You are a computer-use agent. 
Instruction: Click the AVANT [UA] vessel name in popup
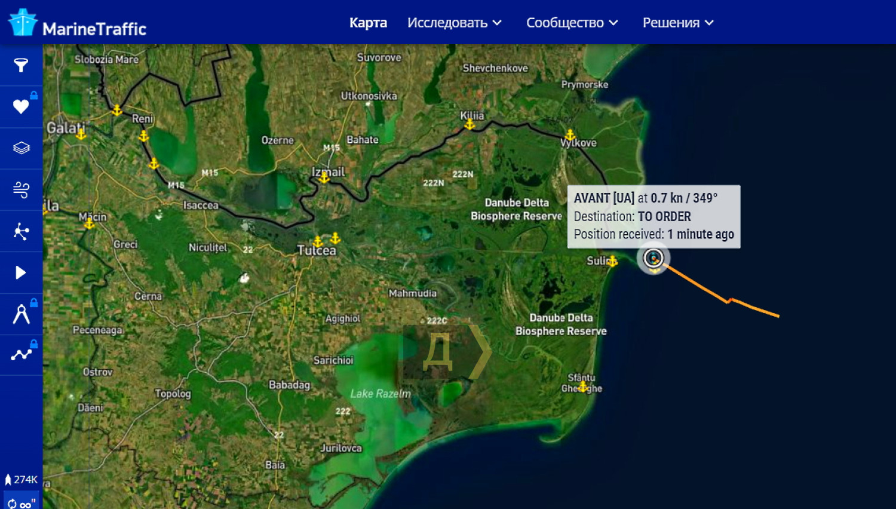[x=604, y=198]
